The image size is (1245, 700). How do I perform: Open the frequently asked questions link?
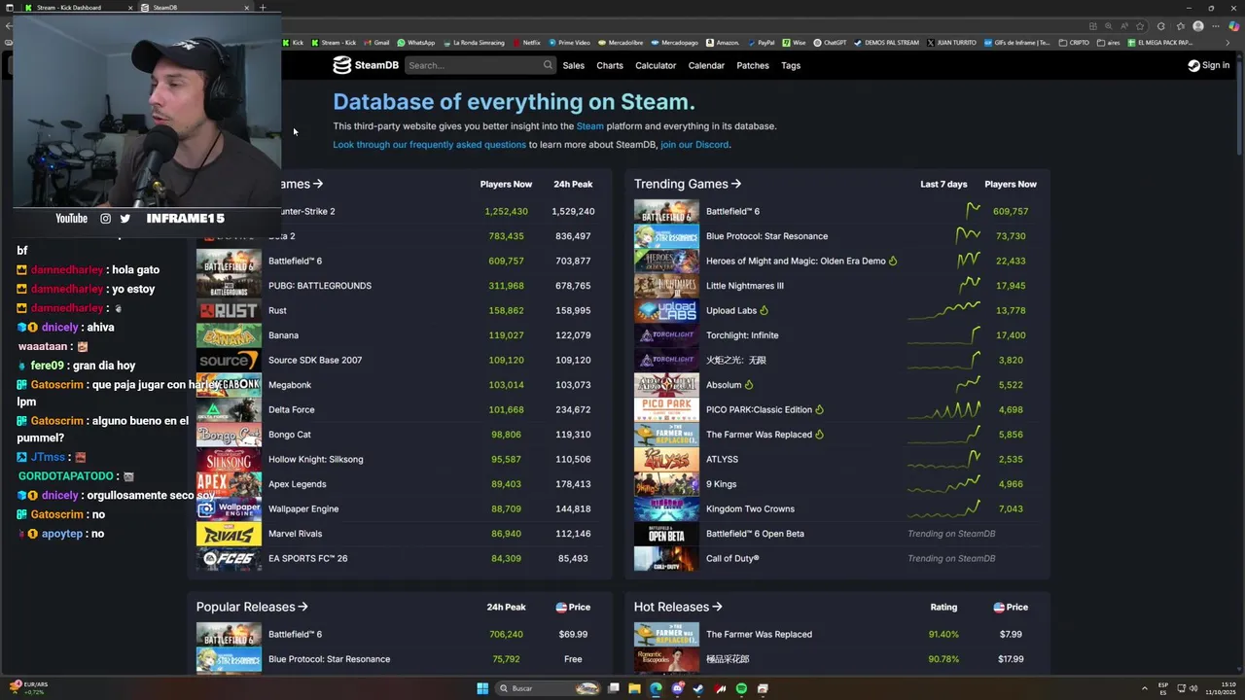[x=429, y=145]
